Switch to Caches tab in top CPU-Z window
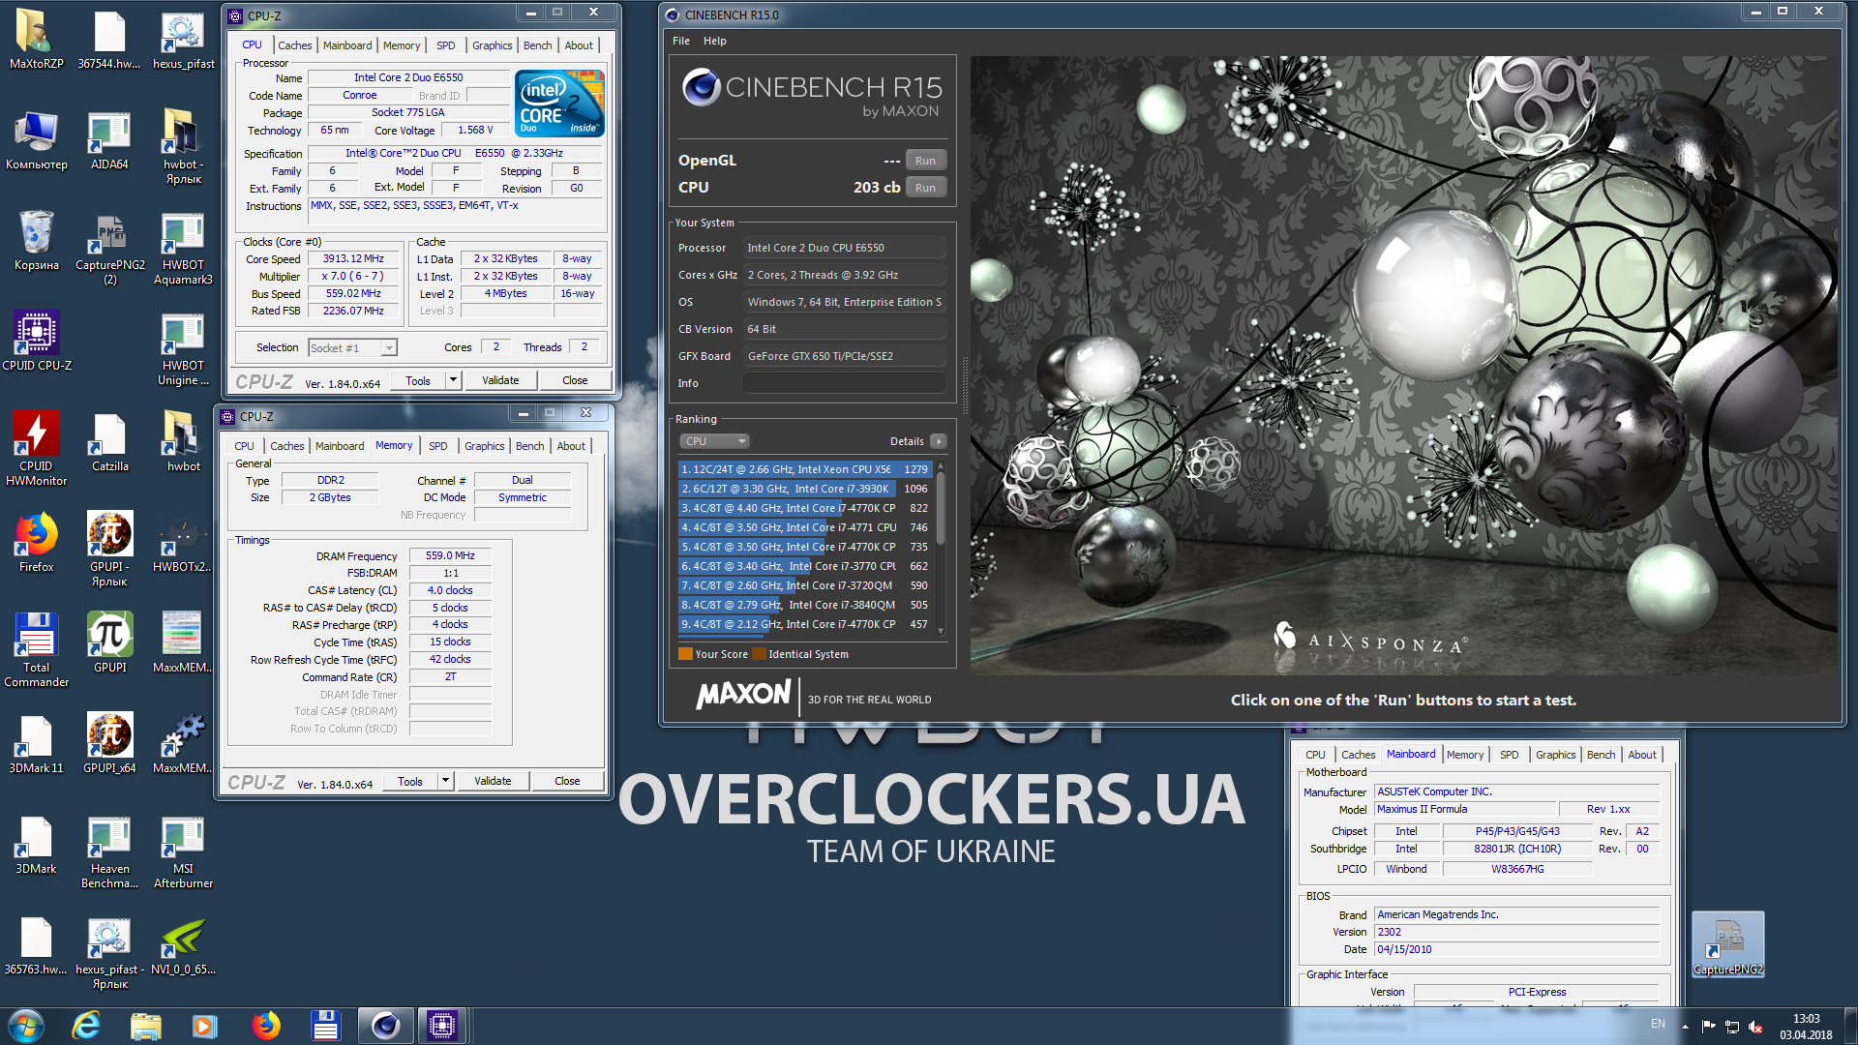Image resolution: width=1858 pixels, height=1045 pixels. (x=294, y=45)
